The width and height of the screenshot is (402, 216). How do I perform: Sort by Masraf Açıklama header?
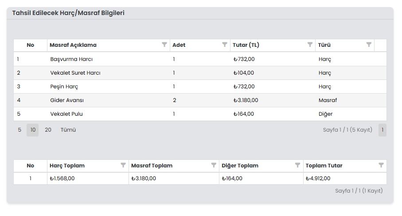pos(73,45)
